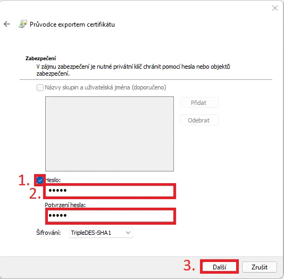Select the empty groups and users list box

tap(110, 134)
